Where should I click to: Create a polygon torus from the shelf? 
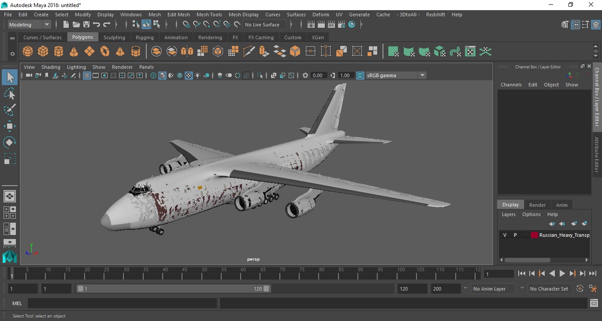point(105,52)
